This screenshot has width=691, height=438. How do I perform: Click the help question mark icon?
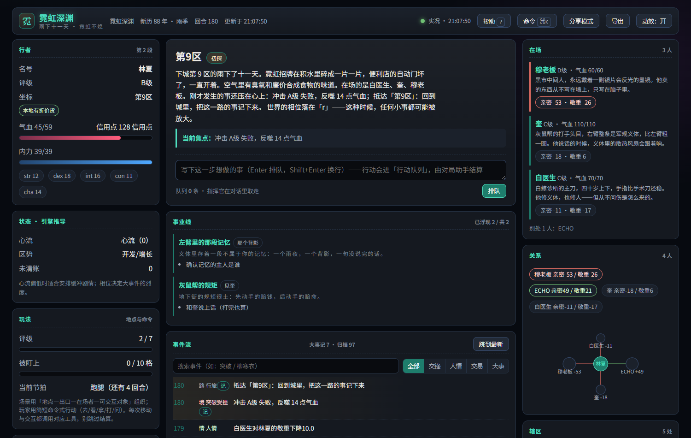501,22
